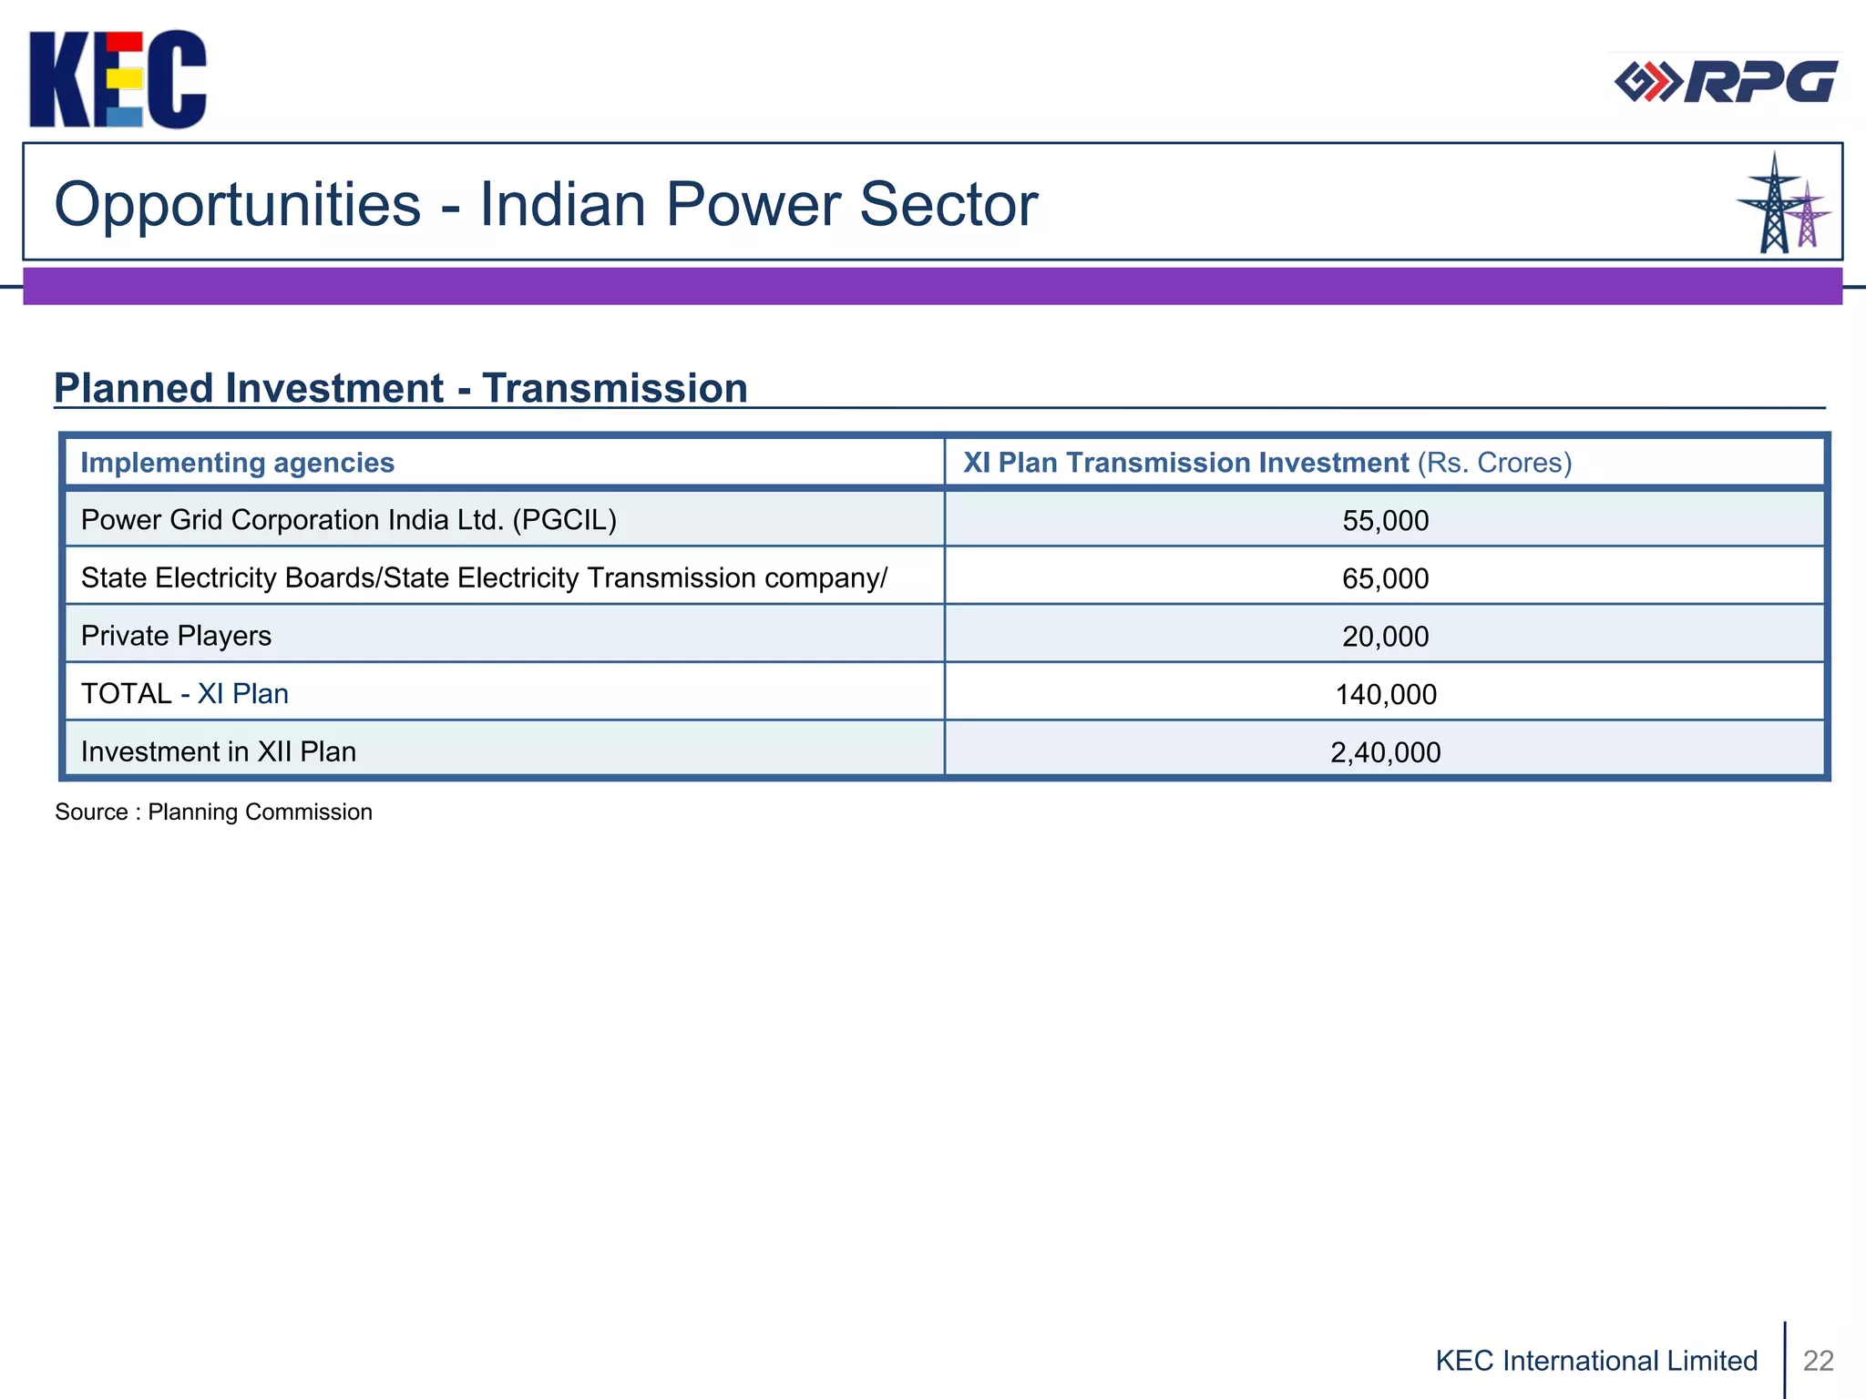Screen dimensions: 1866x1399
Task: Select the 'Power Grid Corporation India Ltd. (PGCIL)' cell
Action: [505, 519]
